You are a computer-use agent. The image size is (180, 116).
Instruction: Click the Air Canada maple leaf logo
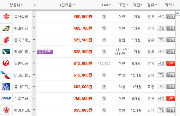[x=6, y=110]
